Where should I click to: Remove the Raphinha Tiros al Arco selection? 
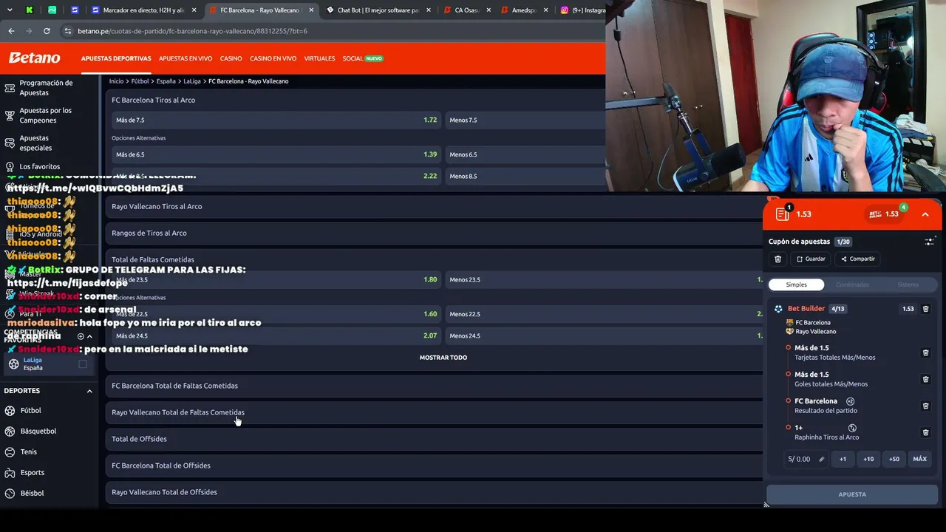(925, 433)
